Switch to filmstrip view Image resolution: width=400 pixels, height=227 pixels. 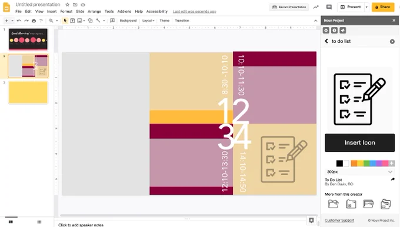pos(11,222)
